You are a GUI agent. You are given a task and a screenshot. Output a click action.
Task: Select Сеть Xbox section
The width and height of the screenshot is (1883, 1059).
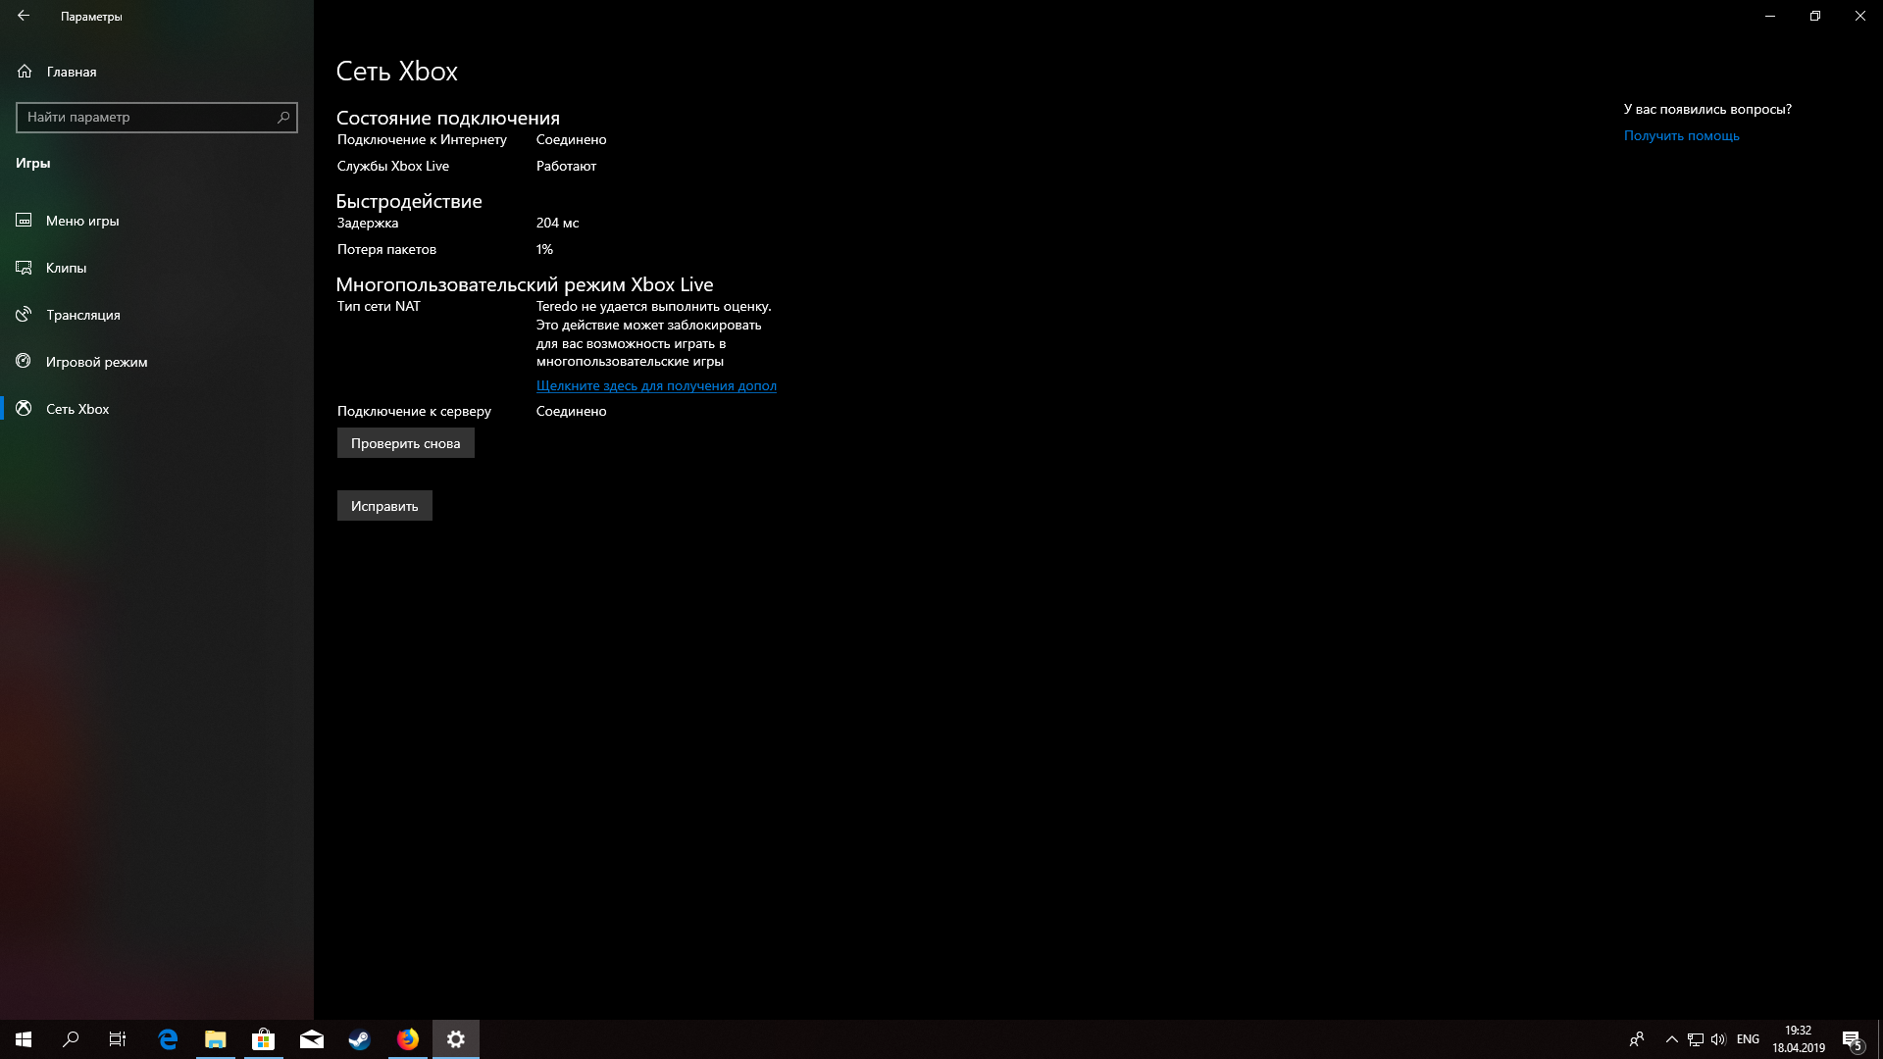157,409
